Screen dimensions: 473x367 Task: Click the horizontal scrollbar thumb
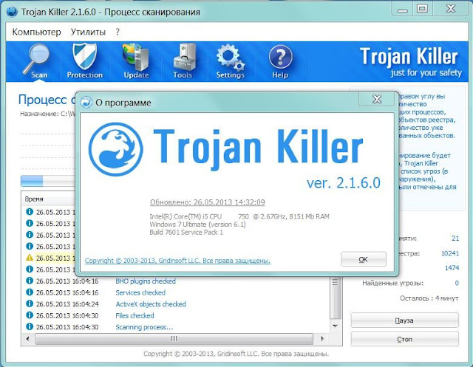(x=174, y=339)
